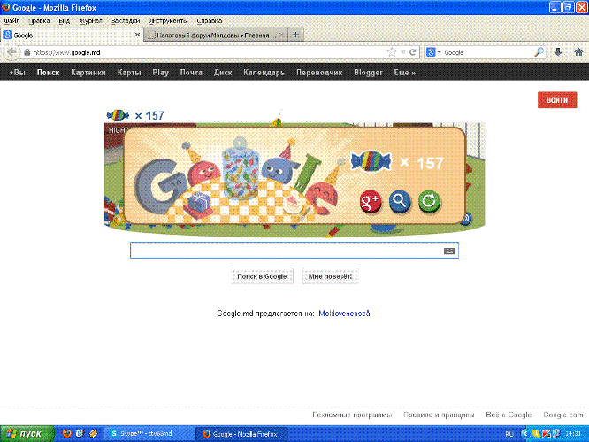The width and height of the screenshot is (589, 442).
Task: Open Правила и принципы footer link
Action: (x=439, y=415)
